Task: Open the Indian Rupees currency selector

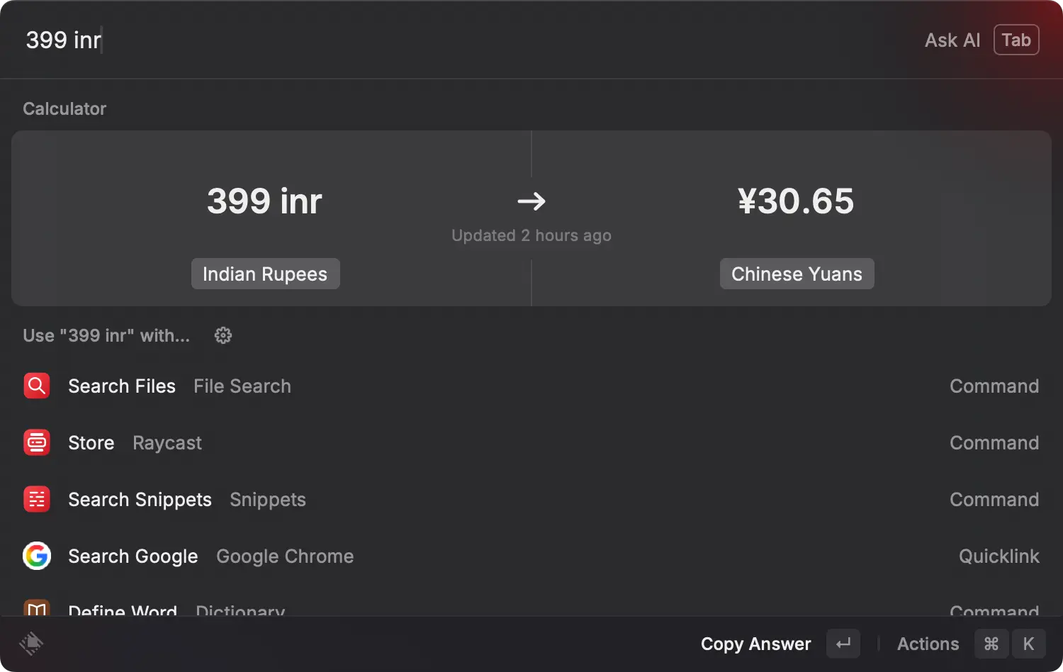Action: tap(265, 274)
